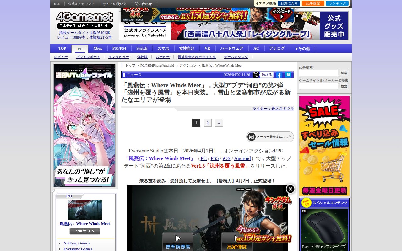Click the Postする button
The height and width of the screenshot is (251, 402).
click(267, 75)
